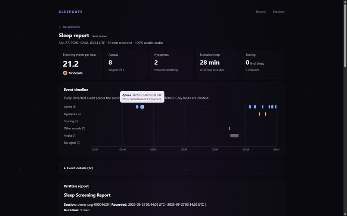Click the 'Written report' heading
This screenshot has width=347, height=216.
pos(76,186)
